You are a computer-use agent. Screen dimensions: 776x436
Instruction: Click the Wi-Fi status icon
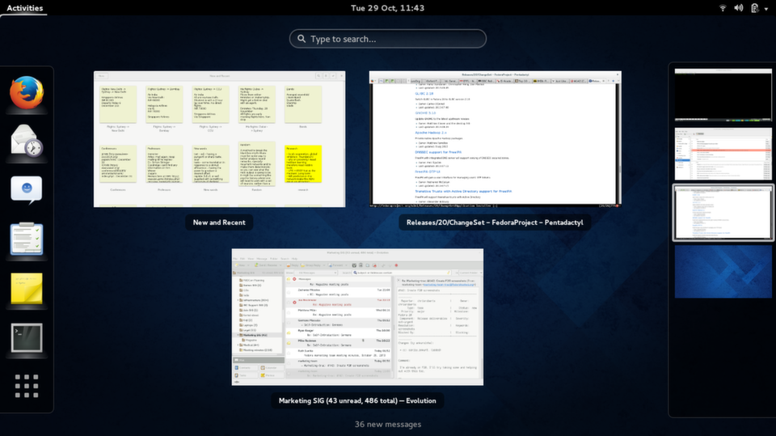[x=723, y=8]
